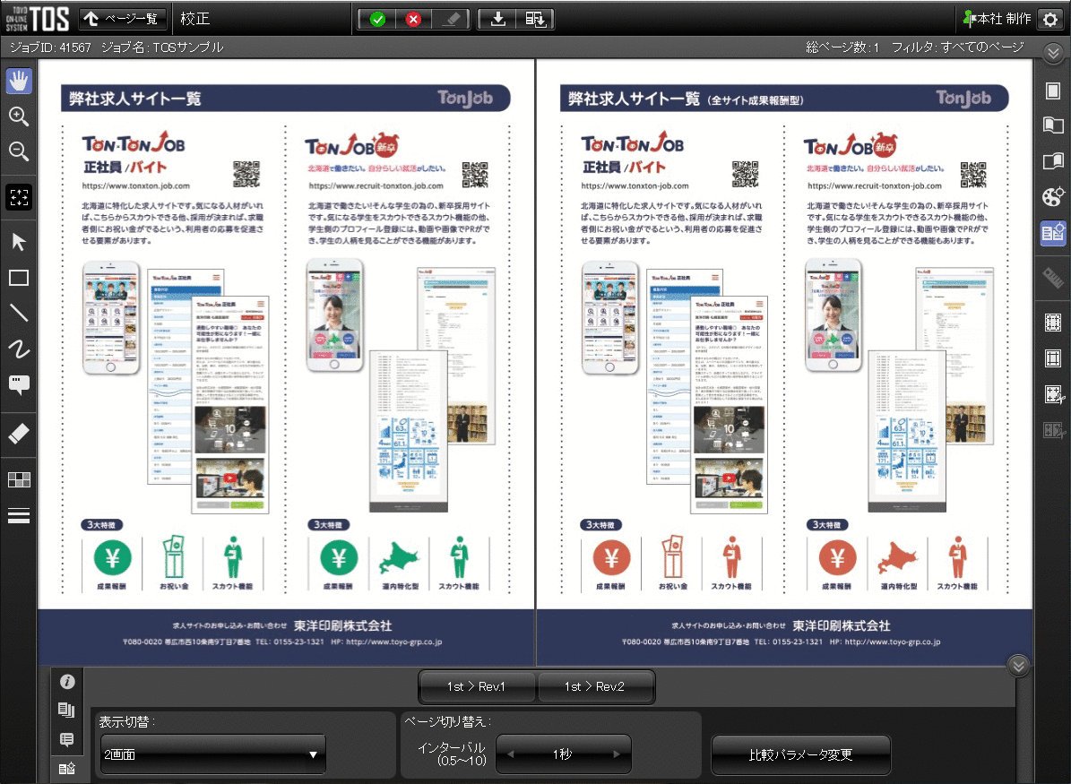Toggle the trim frame overlay icon
This screenshot has height=784, width=1071.
coord(1053,358)
